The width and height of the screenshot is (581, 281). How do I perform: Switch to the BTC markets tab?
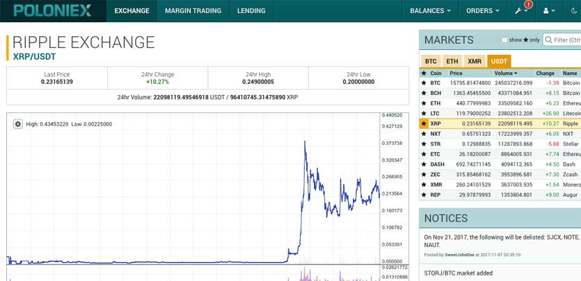pos(431,61)
